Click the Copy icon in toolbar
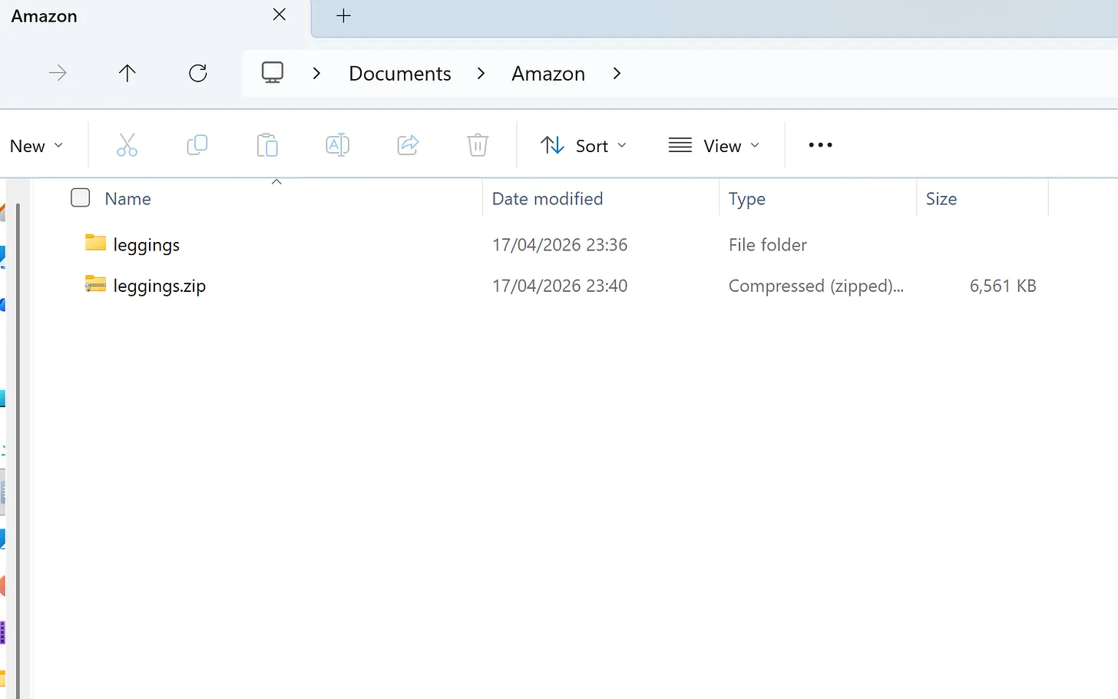This screenshot has height=699, width=1118. tap(197, 145)
